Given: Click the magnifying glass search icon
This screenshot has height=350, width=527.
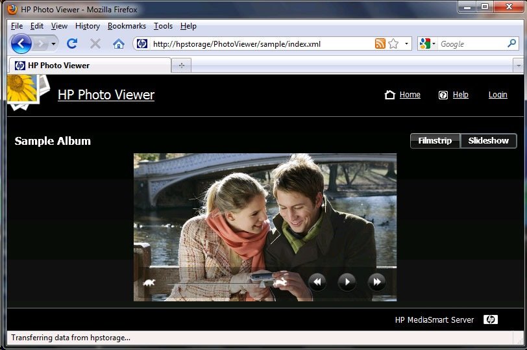Looking at the screenshot, I should [512, 44].
